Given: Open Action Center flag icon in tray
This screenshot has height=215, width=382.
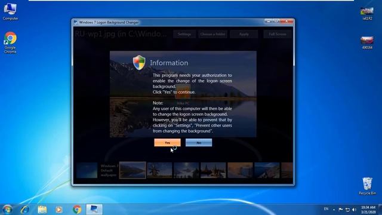Looking at the screenshot, I should [341, 210].
